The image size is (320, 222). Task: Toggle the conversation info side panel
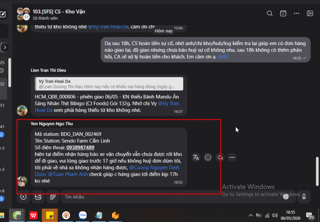310,14
